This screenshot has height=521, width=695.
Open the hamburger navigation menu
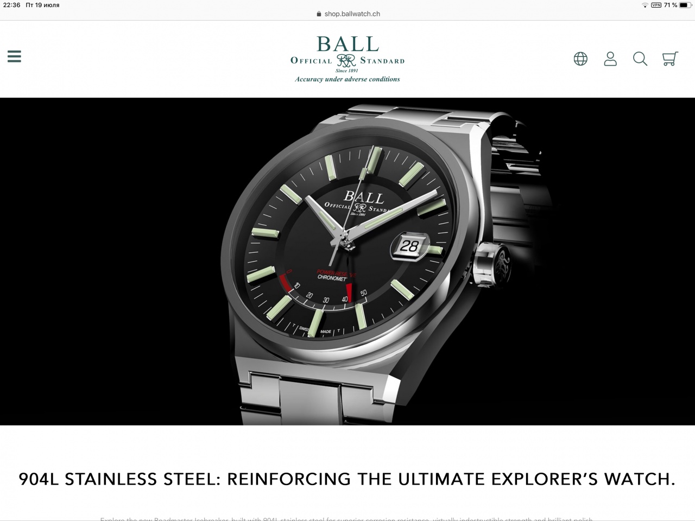[14, 56]
